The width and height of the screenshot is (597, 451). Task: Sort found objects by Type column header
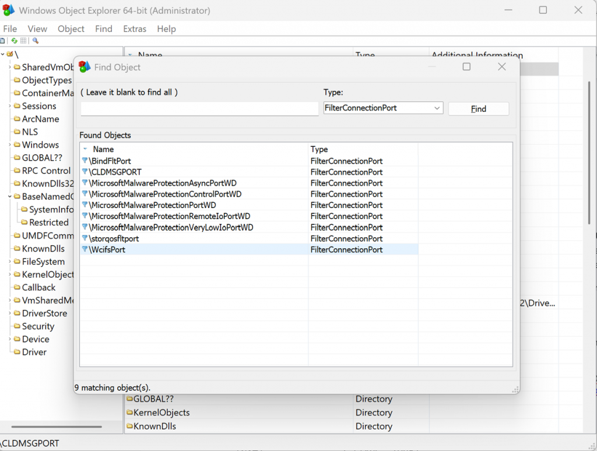[x=319, y=149]
